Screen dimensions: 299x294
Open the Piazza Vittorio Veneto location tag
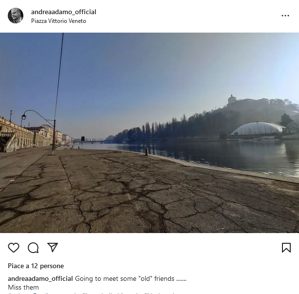[58, 21]
